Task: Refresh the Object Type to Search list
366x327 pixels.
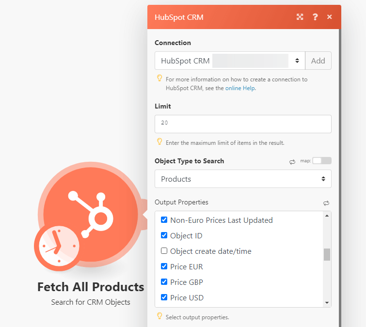Action: coord(292,162)
